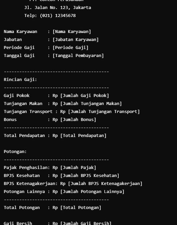This screenshot has width=177, height=225.
Task: Click the [Jumlah Pajak] placeholder
Action: click(78, 168)
